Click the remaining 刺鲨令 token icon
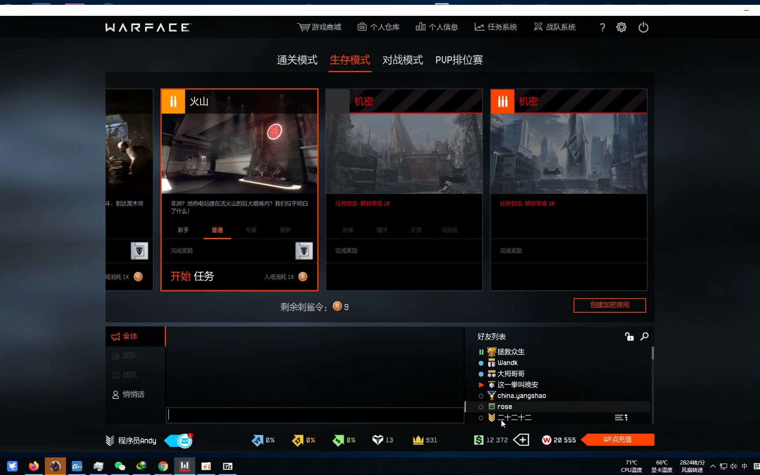 (337, 306)
